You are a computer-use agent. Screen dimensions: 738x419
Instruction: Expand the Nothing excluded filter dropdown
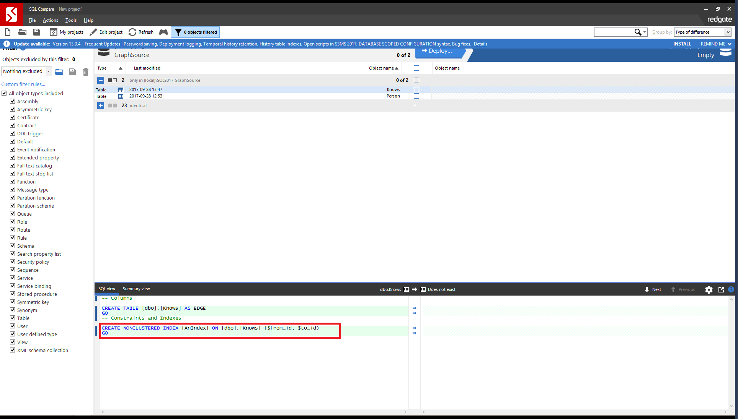click(x=48, y=71)
